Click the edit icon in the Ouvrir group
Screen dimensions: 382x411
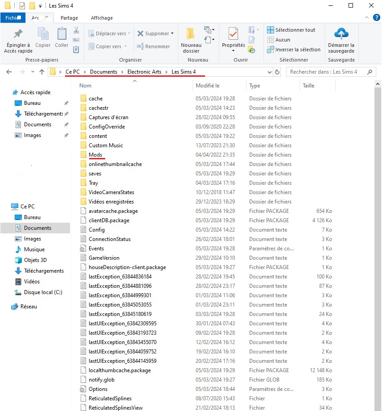pyautogui.click(x=251, y=40)
